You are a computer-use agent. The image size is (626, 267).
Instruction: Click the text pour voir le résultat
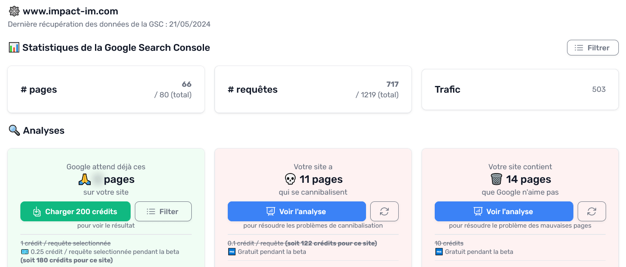coord(106,226)
